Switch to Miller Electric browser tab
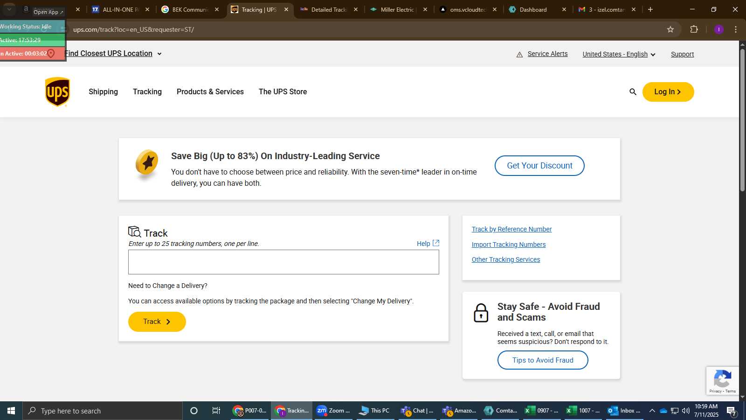Viewport: 746px width, 420px height. pos(398,9)
